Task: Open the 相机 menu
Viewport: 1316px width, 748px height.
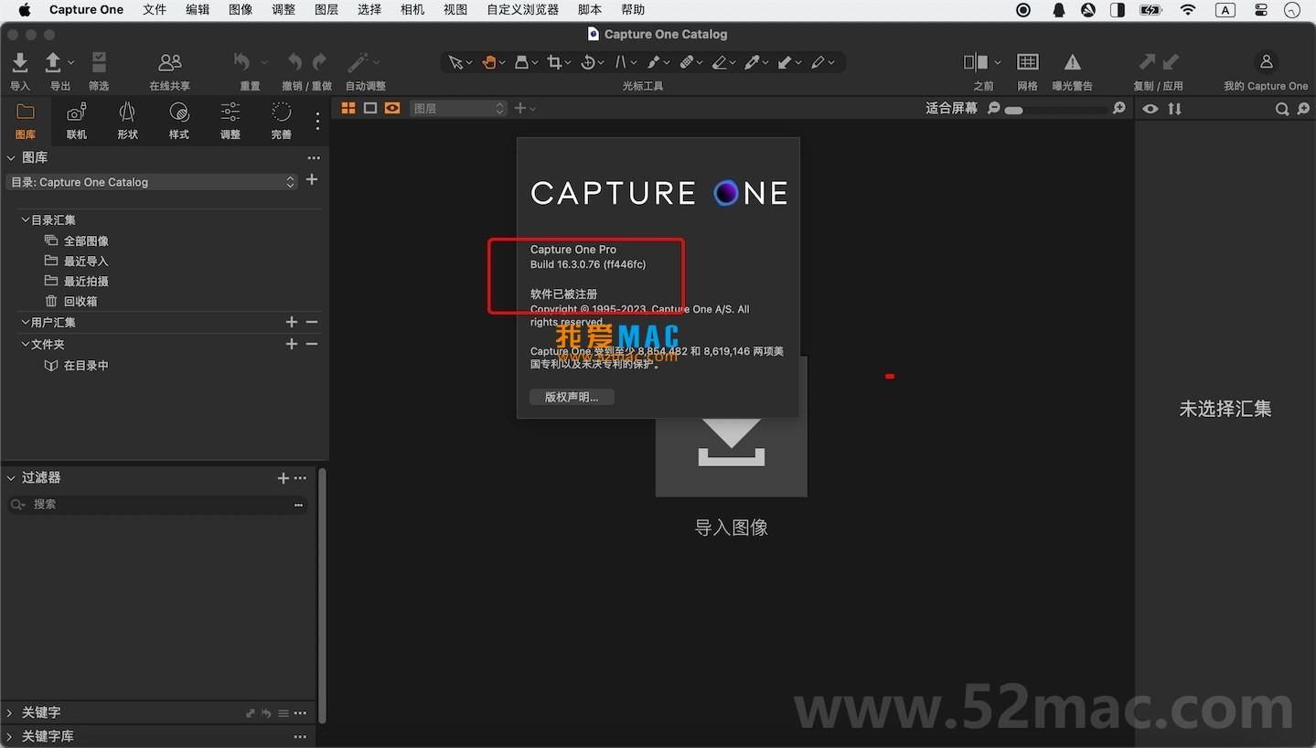Action: (x=412, y=10)
